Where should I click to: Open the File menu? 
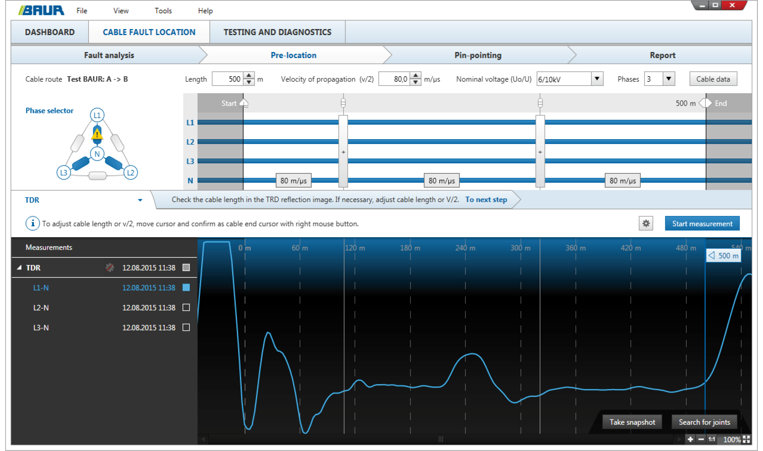point(82,11)
